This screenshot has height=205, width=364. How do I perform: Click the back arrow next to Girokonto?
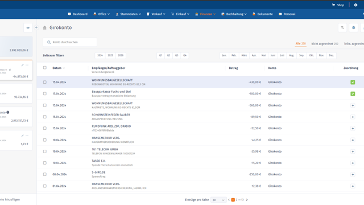point(36,27)
